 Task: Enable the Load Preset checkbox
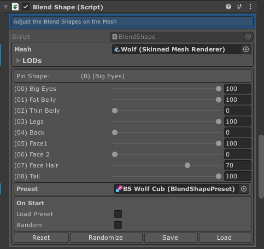click(x=118, y=214)
